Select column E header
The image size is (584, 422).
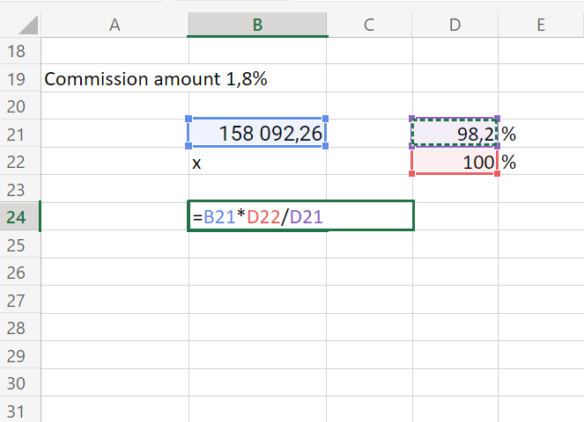pos(541,25)
